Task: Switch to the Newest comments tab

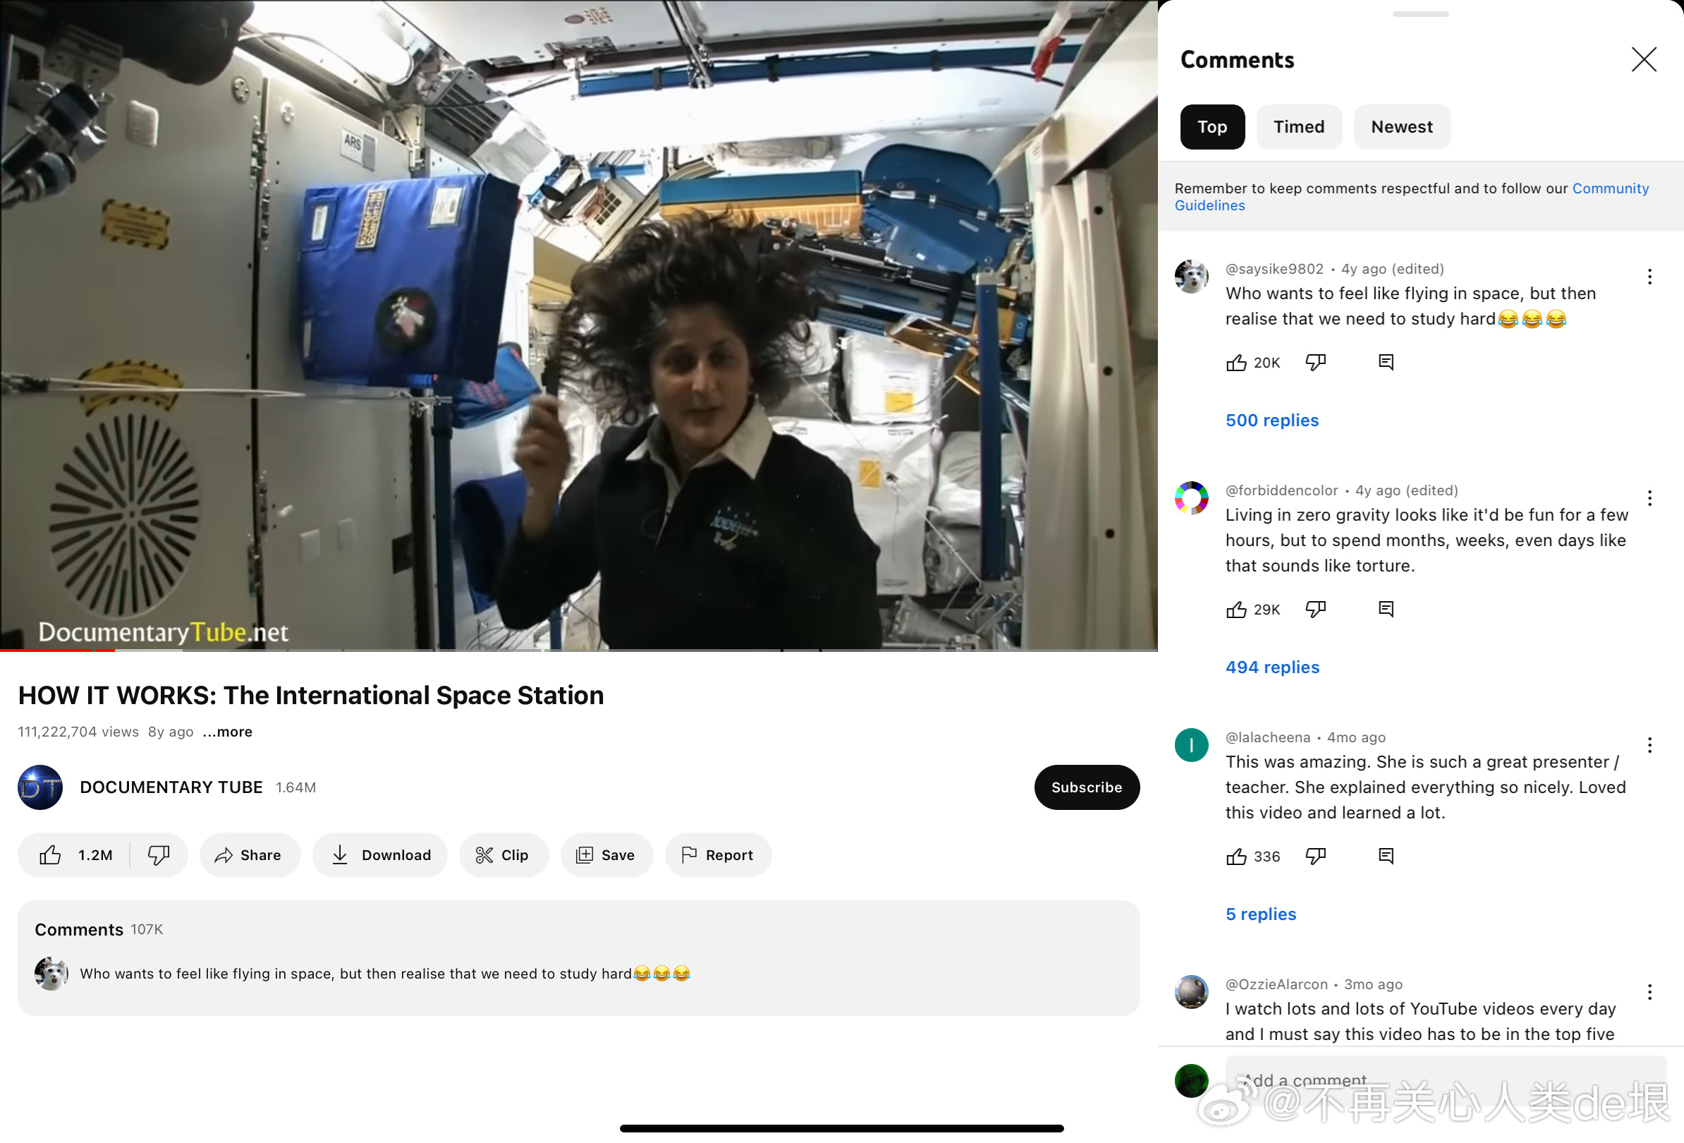Action: pos(1401,127)
